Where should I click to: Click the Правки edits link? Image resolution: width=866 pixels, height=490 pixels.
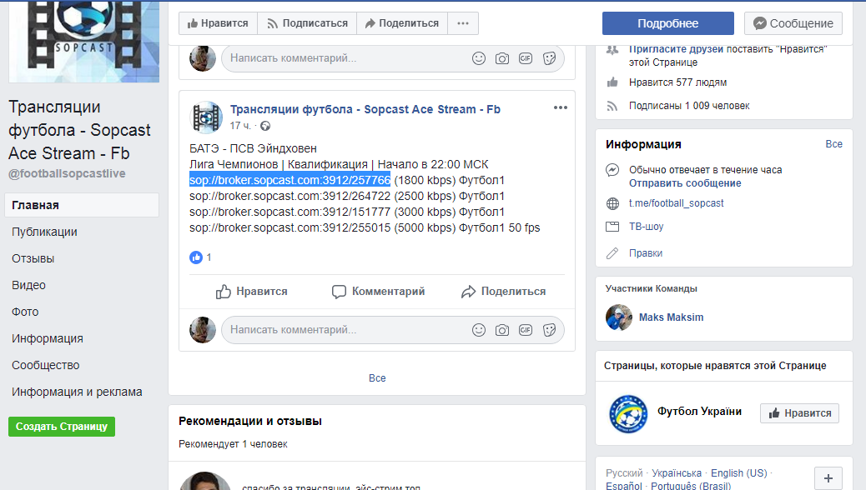(646, 253)
